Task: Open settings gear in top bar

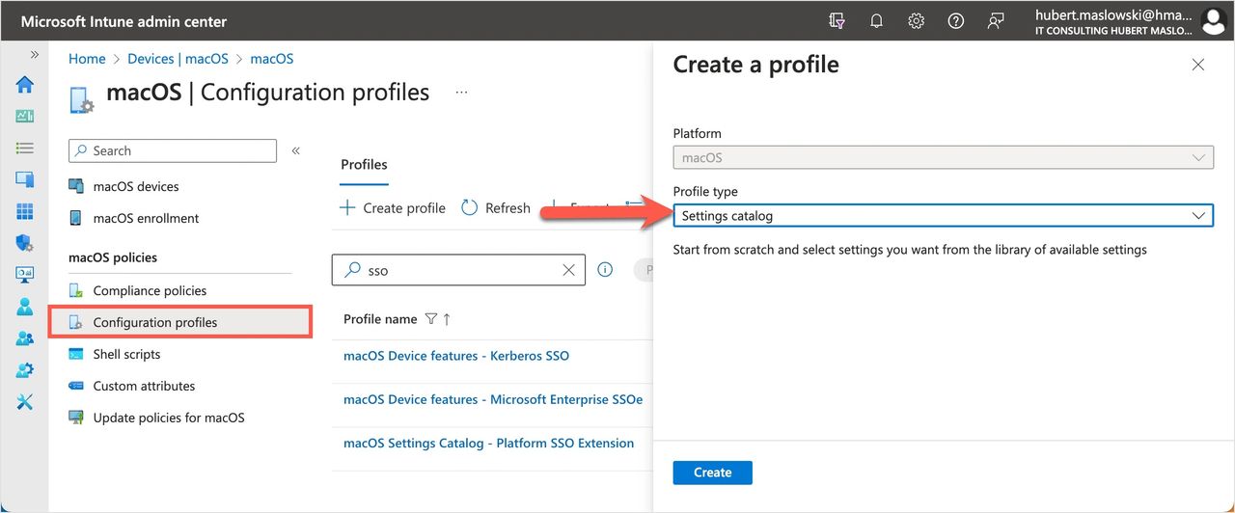Action: click(x=916, y=21)
